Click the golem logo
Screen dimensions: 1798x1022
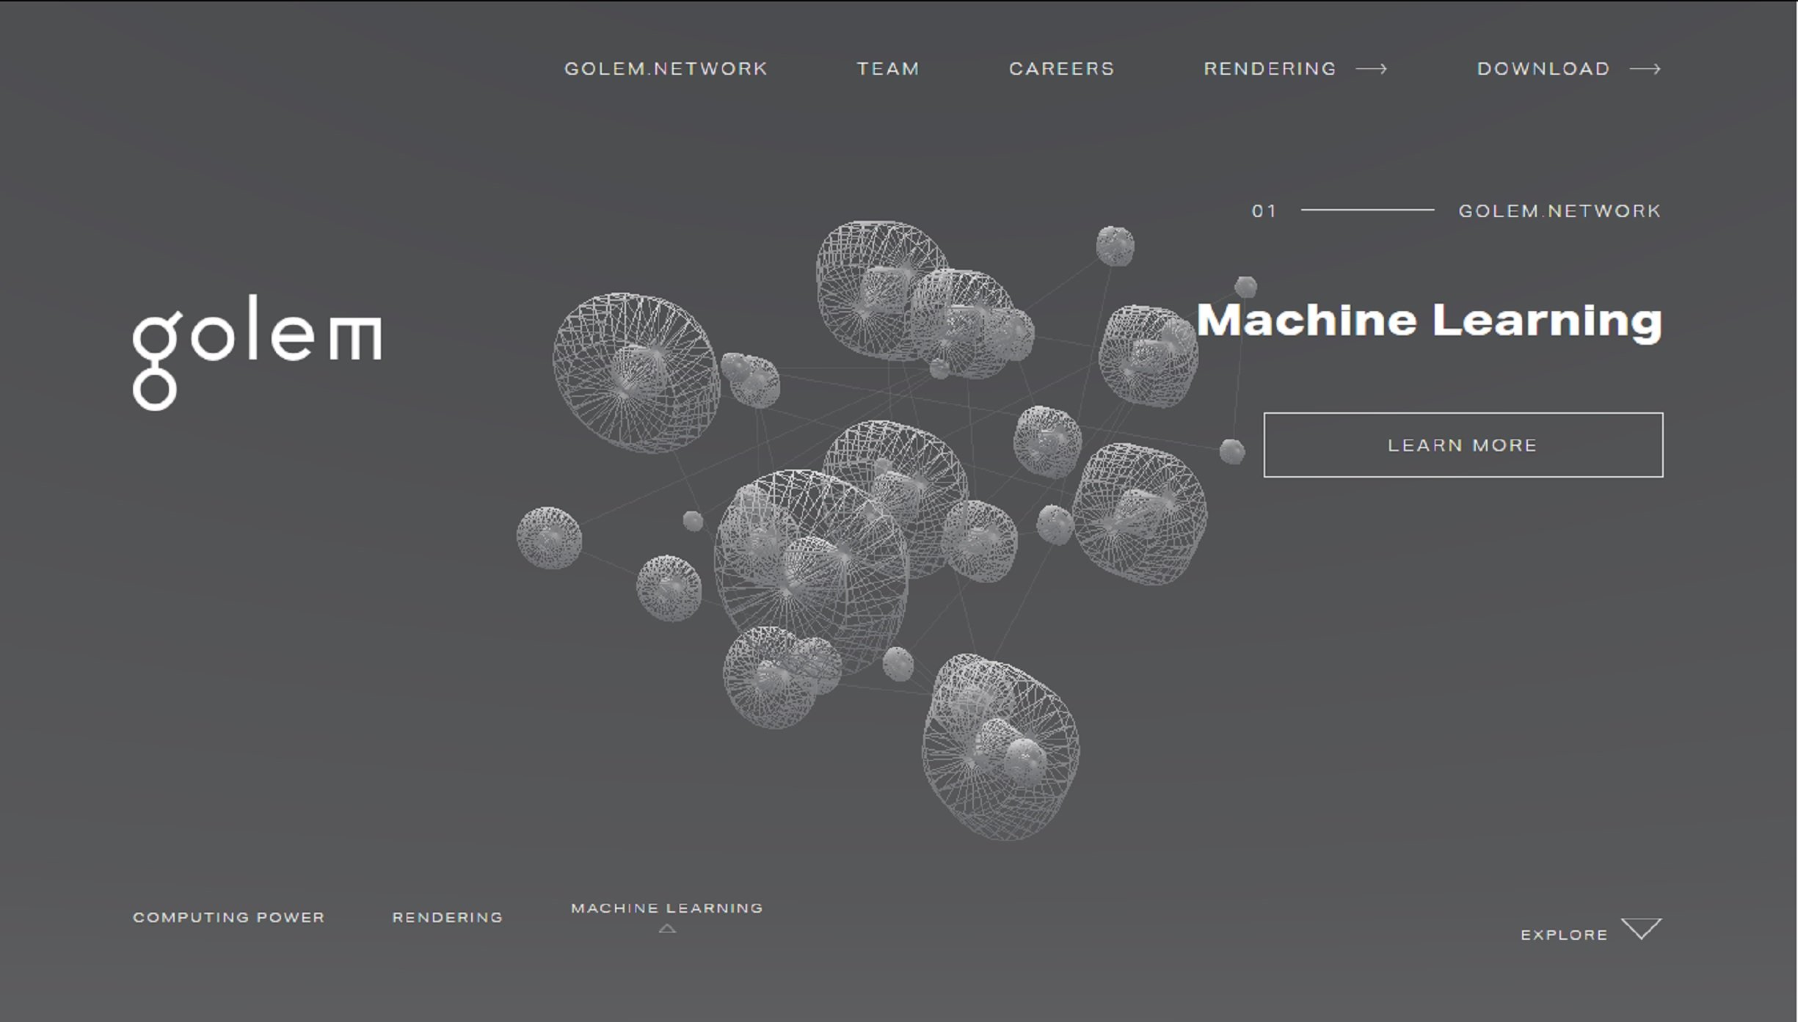tap(257, 352)
